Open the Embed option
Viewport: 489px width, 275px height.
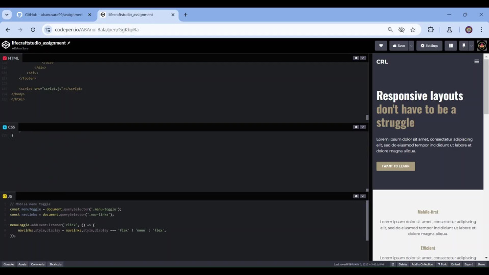tap(455, 264)
